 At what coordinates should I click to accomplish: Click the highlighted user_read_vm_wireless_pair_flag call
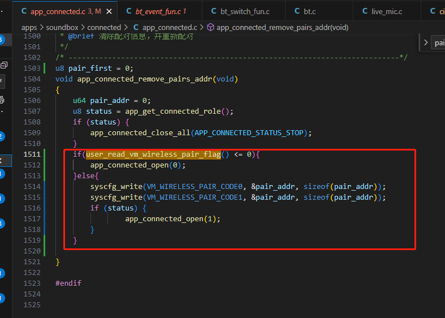(154, 154)
